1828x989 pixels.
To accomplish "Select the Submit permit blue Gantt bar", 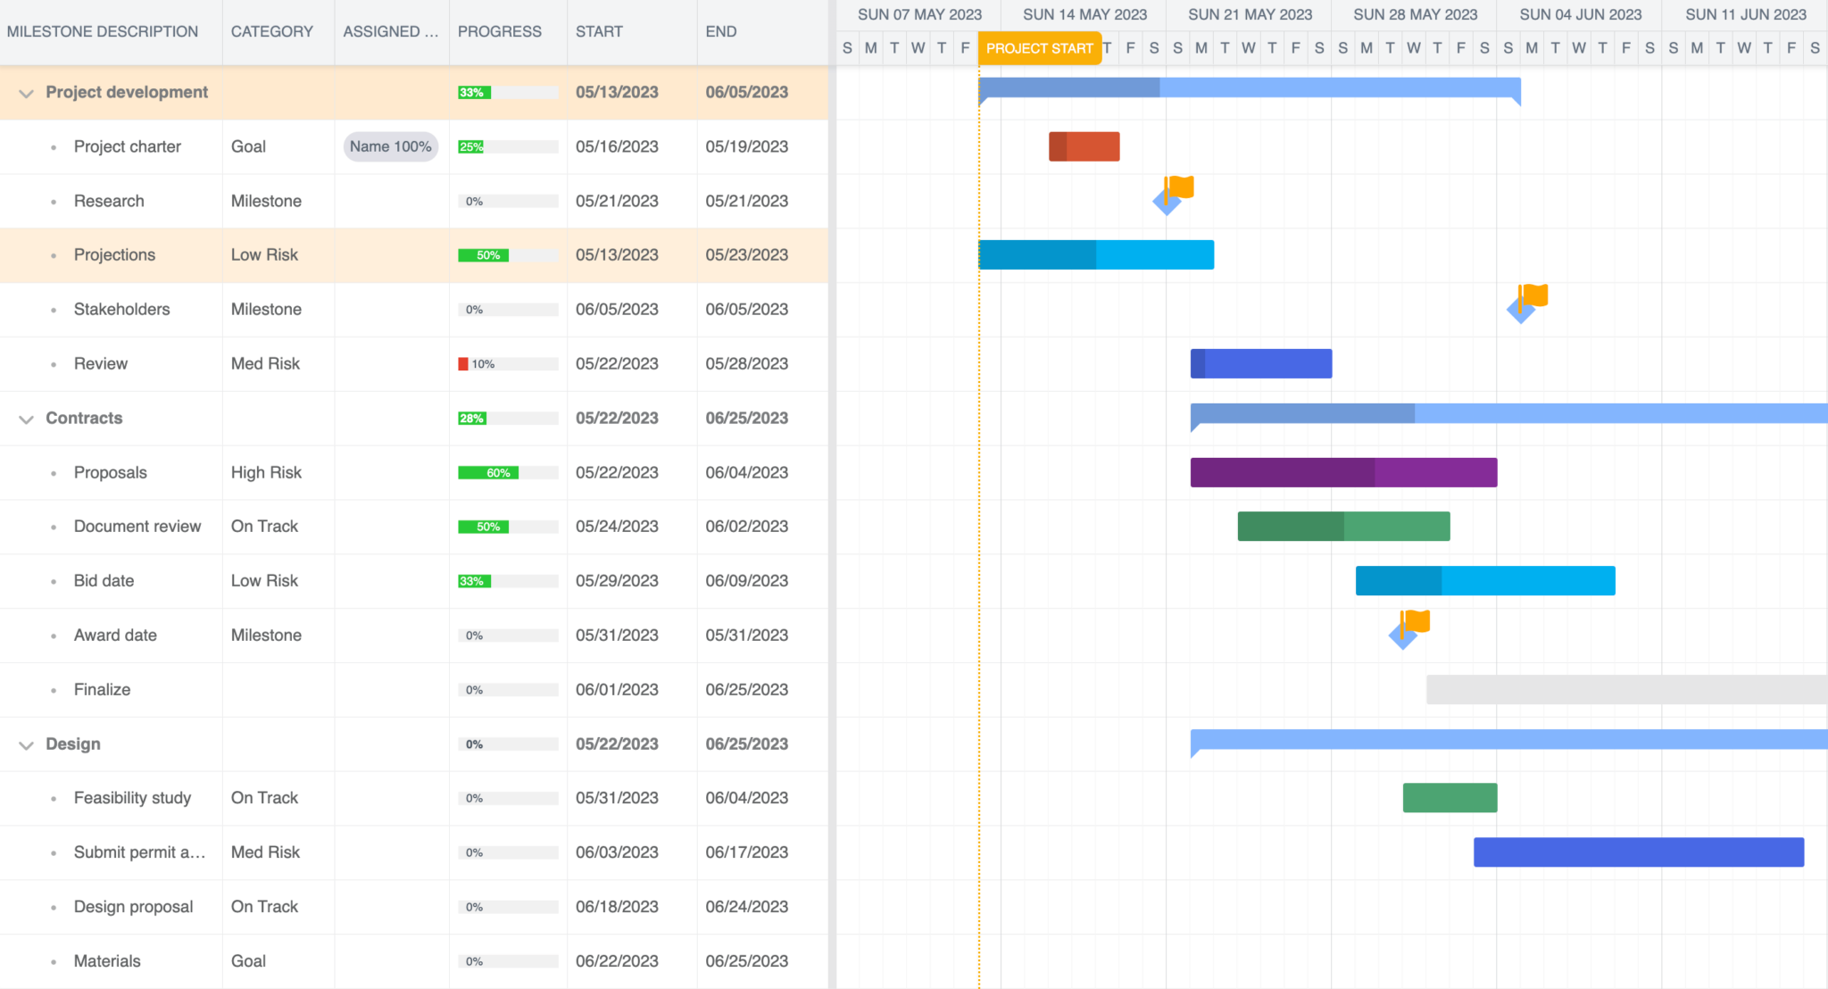I will 1639,852.
